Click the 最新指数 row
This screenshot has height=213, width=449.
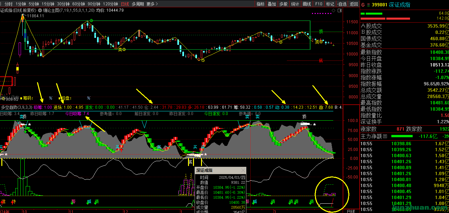404,52
